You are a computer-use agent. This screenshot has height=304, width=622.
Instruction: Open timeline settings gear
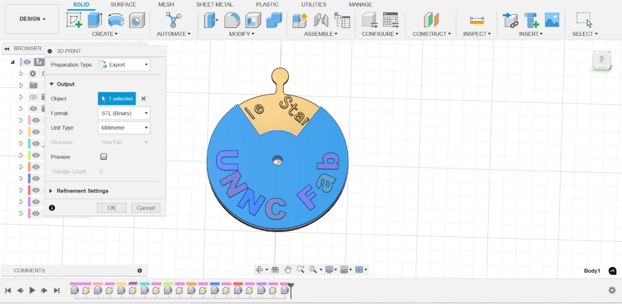click(612, 290)
